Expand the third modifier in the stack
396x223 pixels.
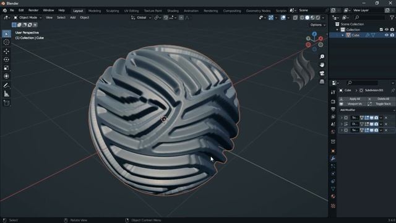pyautogui.click(x=342, y=130)
